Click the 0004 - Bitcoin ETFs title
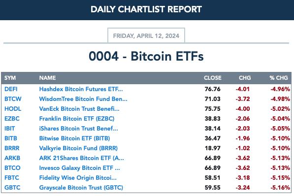The height and width of the screenshot is (196, 294). click(x=146, y=56)
